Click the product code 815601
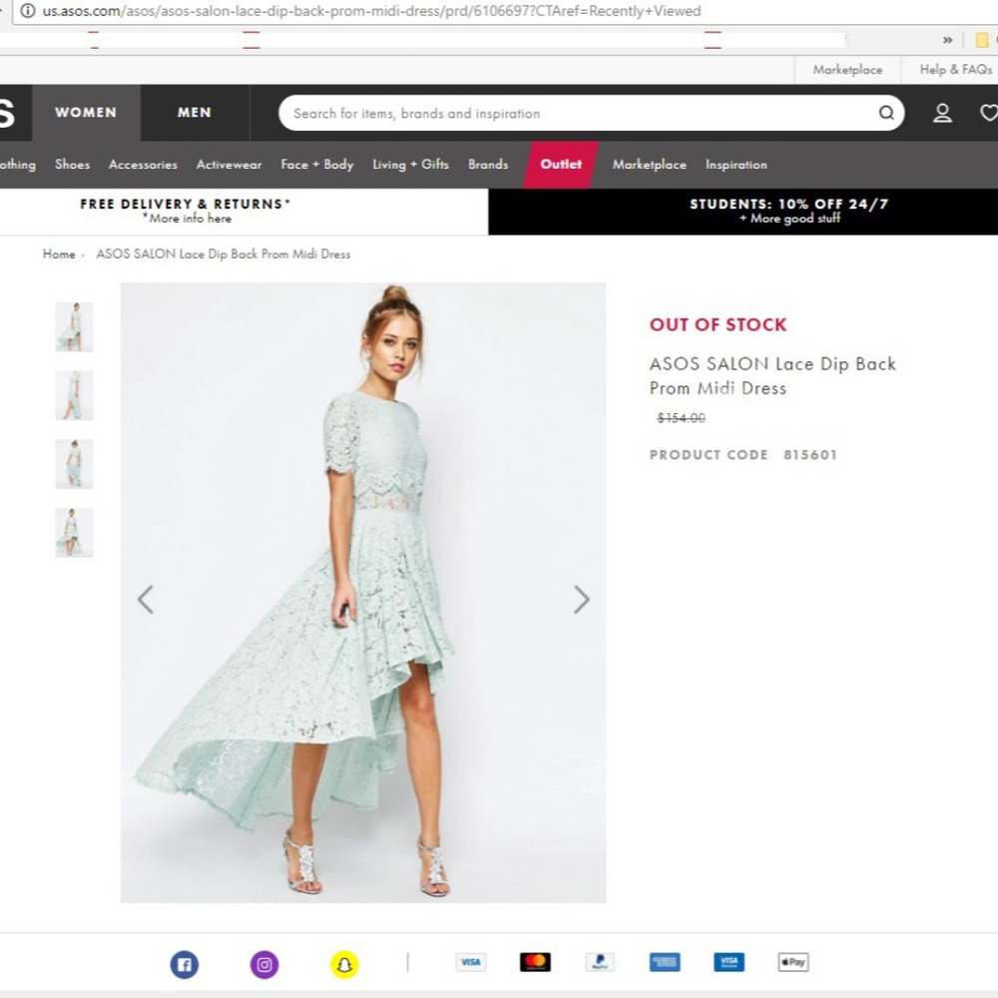Viewport: 998px width, 998px height. pyautogui.click(x=809, y=454)
